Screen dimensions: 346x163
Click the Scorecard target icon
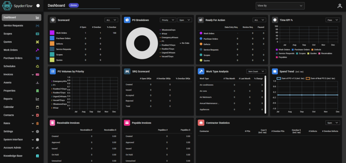[53, 20]
